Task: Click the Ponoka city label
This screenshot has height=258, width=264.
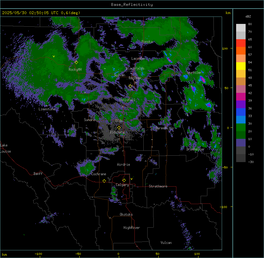Action: click(x=147, y=42)
